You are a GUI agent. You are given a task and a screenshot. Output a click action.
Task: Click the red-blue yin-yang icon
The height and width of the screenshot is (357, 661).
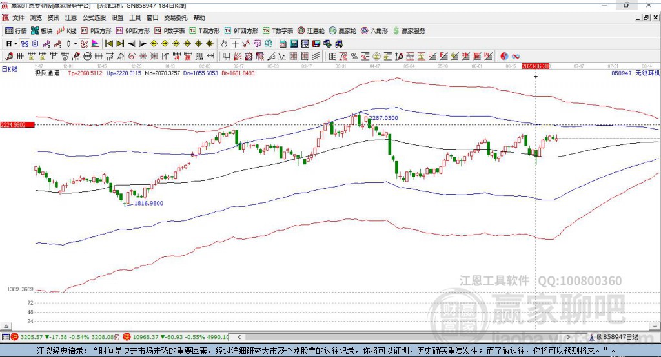[x=504, y=57]
